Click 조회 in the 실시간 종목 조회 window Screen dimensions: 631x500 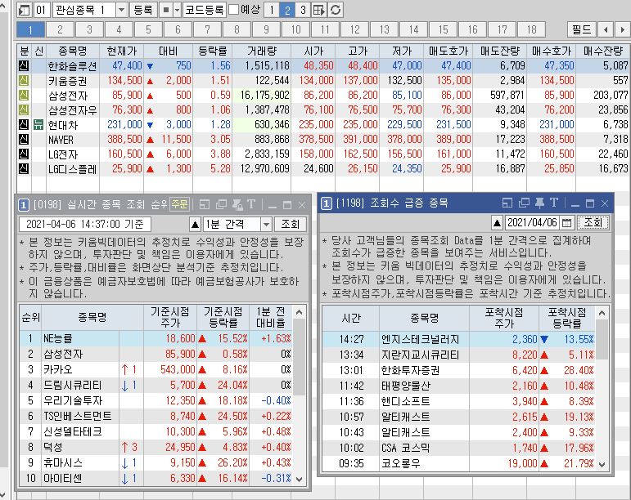click(291, 224)
